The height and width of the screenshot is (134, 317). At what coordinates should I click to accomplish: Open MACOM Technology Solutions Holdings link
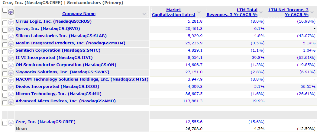pyautogui.click(x=82, y=79)
